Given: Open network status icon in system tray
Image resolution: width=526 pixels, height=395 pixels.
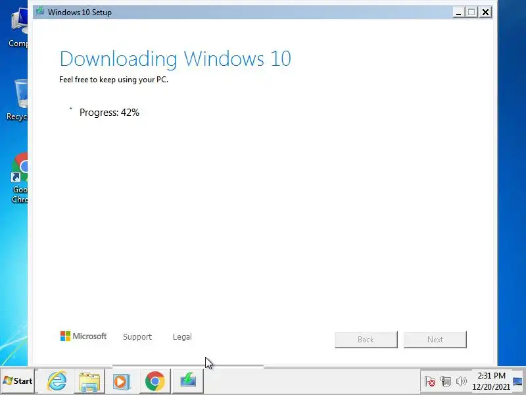Looking at the screenshot, I should click(x=446, y=381).
